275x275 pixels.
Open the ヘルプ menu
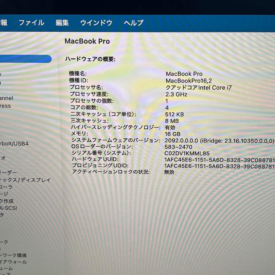click(133, 23)
